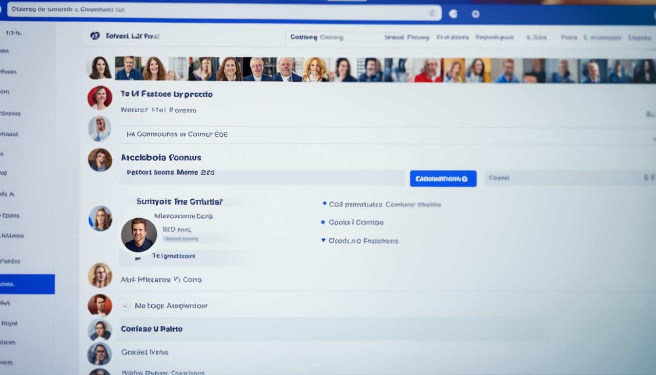Click the rightmost round icon in the top bar

[x=476, y=14]
